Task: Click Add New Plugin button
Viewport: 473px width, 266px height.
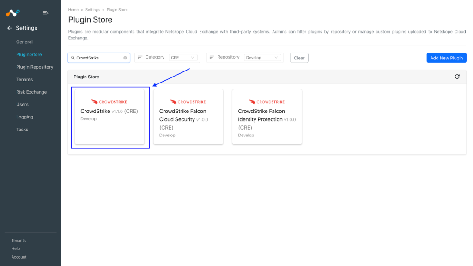Action: pos(447,58)
